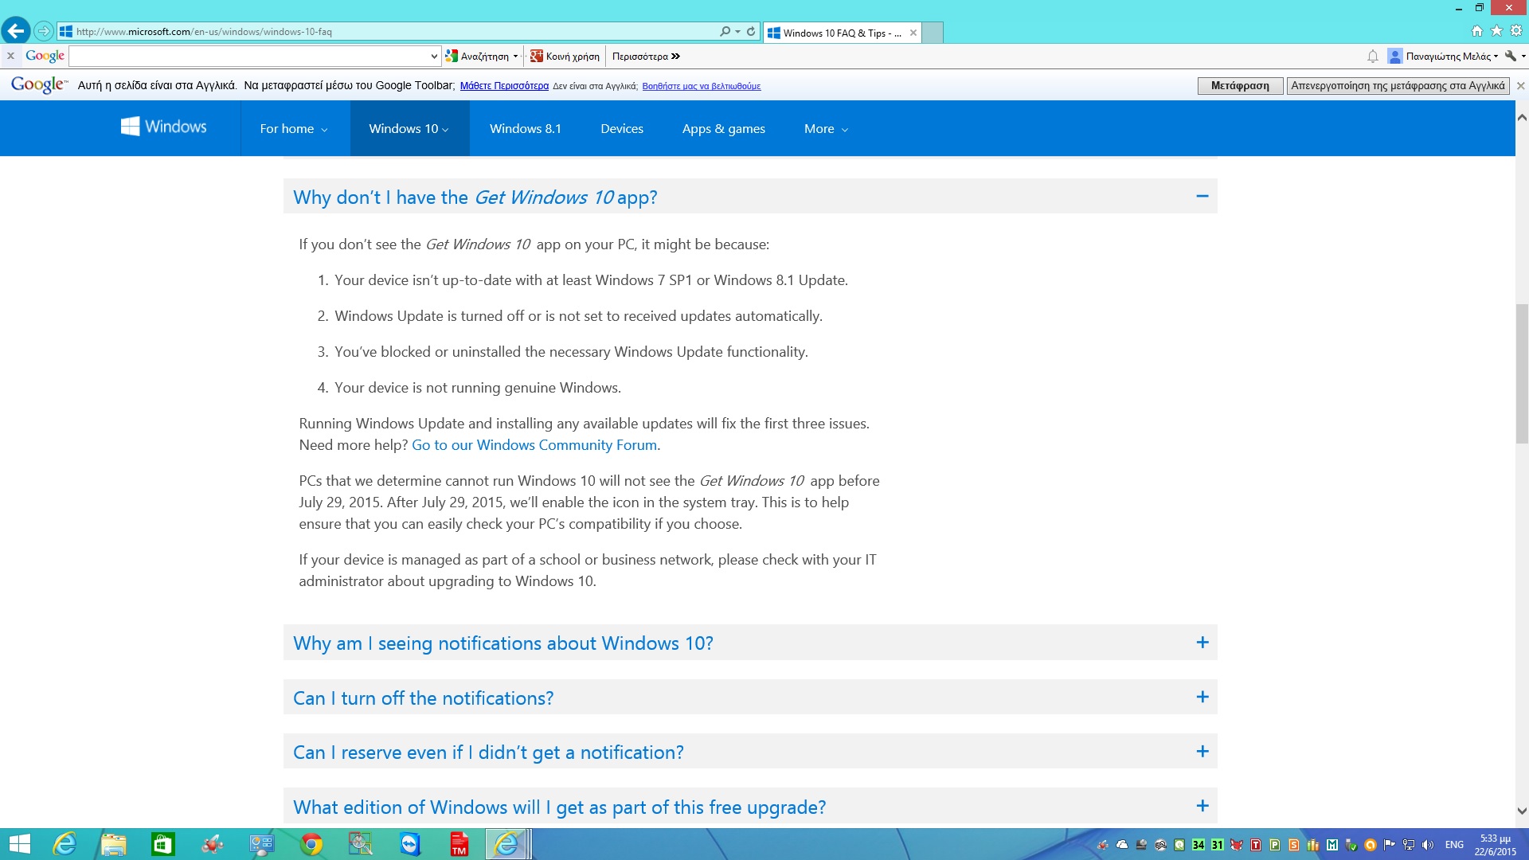The height and width of the screenshot is (860, 1529).
Task: Click the Κοινή χρήση share button
Action: [565, 57]
